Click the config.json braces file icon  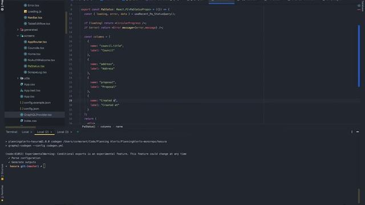(x=22, y=109)
